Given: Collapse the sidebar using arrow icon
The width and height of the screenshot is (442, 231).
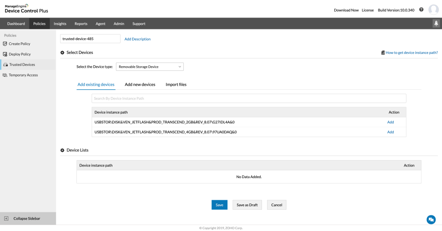Looking at the screenshot, I should click(6, 219).
